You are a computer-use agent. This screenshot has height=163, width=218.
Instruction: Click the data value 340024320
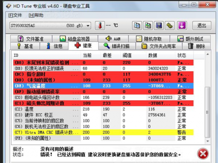(158, 68)
